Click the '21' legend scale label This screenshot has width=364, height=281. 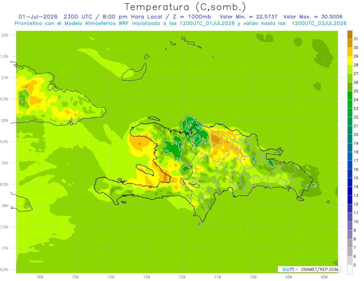point(356,126)
